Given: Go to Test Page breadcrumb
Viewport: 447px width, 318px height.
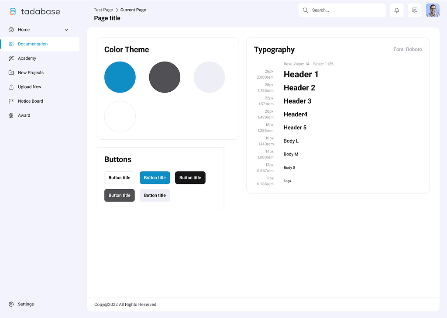Looking at the screenshot, I should pos(103,10).
